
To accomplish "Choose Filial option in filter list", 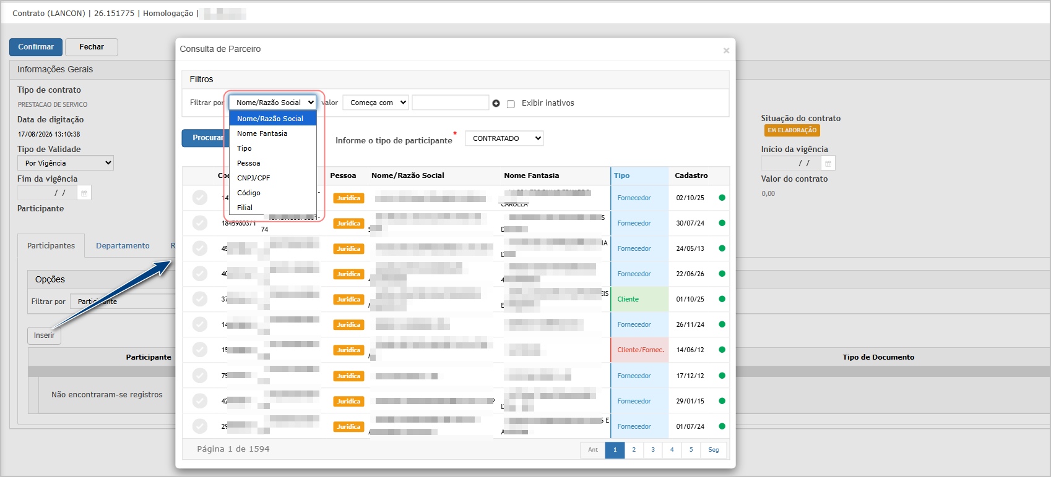I will tap(273, 208).
